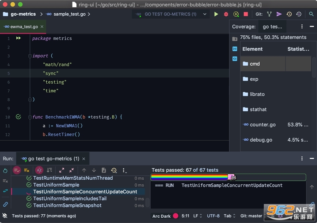
Task: Open Coverage panel options three-dot menu
Action: tap(302, 27)
